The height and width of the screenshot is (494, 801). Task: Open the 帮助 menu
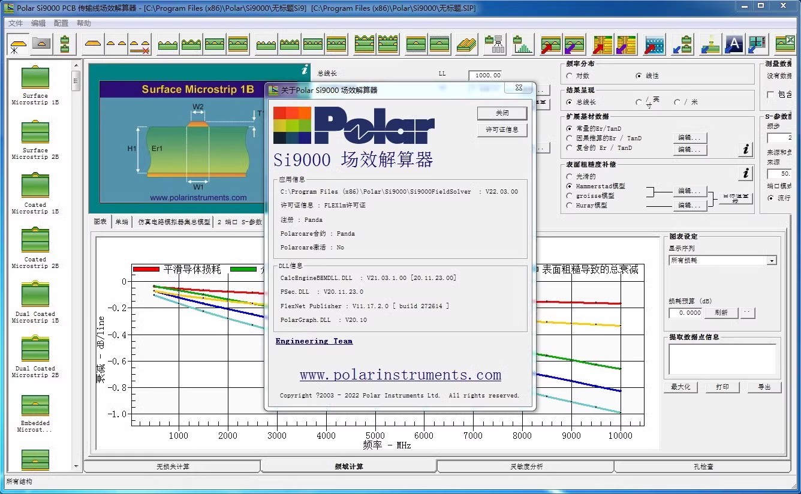point(84,23)
